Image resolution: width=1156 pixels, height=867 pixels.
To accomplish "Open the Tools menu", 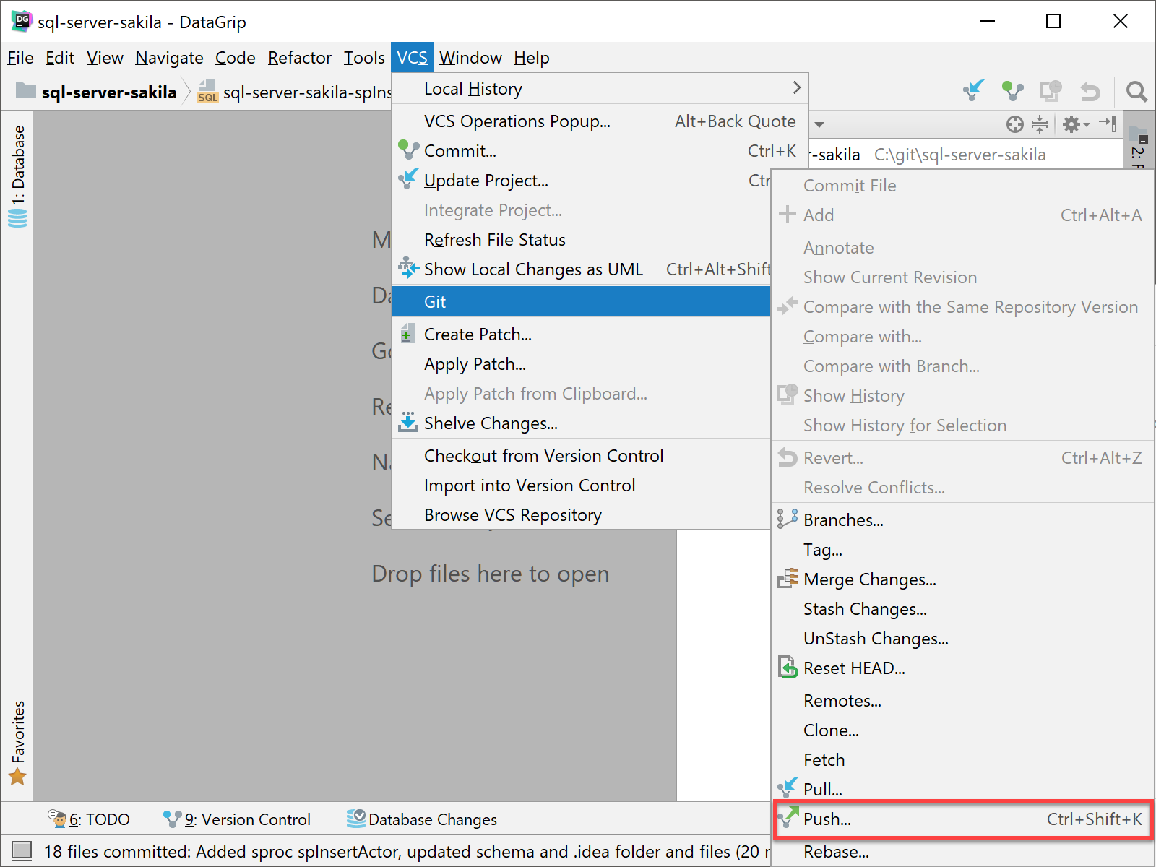I will click(364, 58).
